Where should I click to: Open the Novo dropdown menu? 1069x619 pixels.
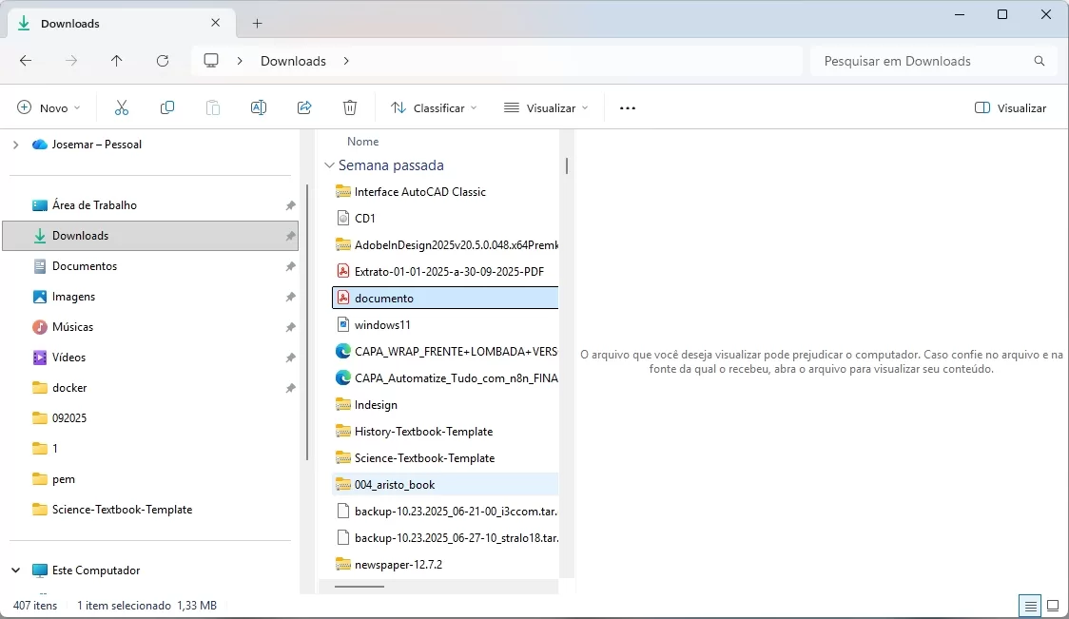pyautogui.click(x=49, y=108)
